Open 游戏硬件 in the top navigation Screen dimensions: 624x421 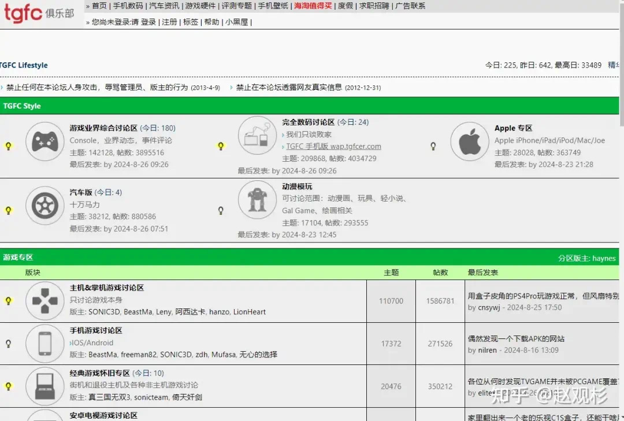tap(200, 6)
